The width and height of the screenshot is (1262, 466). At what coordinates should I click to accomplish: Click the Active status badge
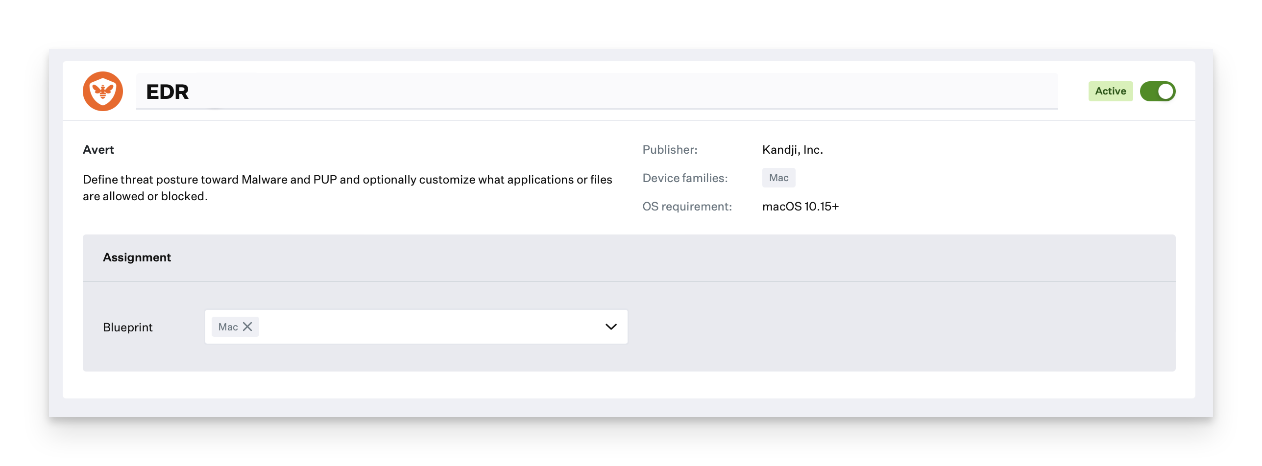point(1110,91)
